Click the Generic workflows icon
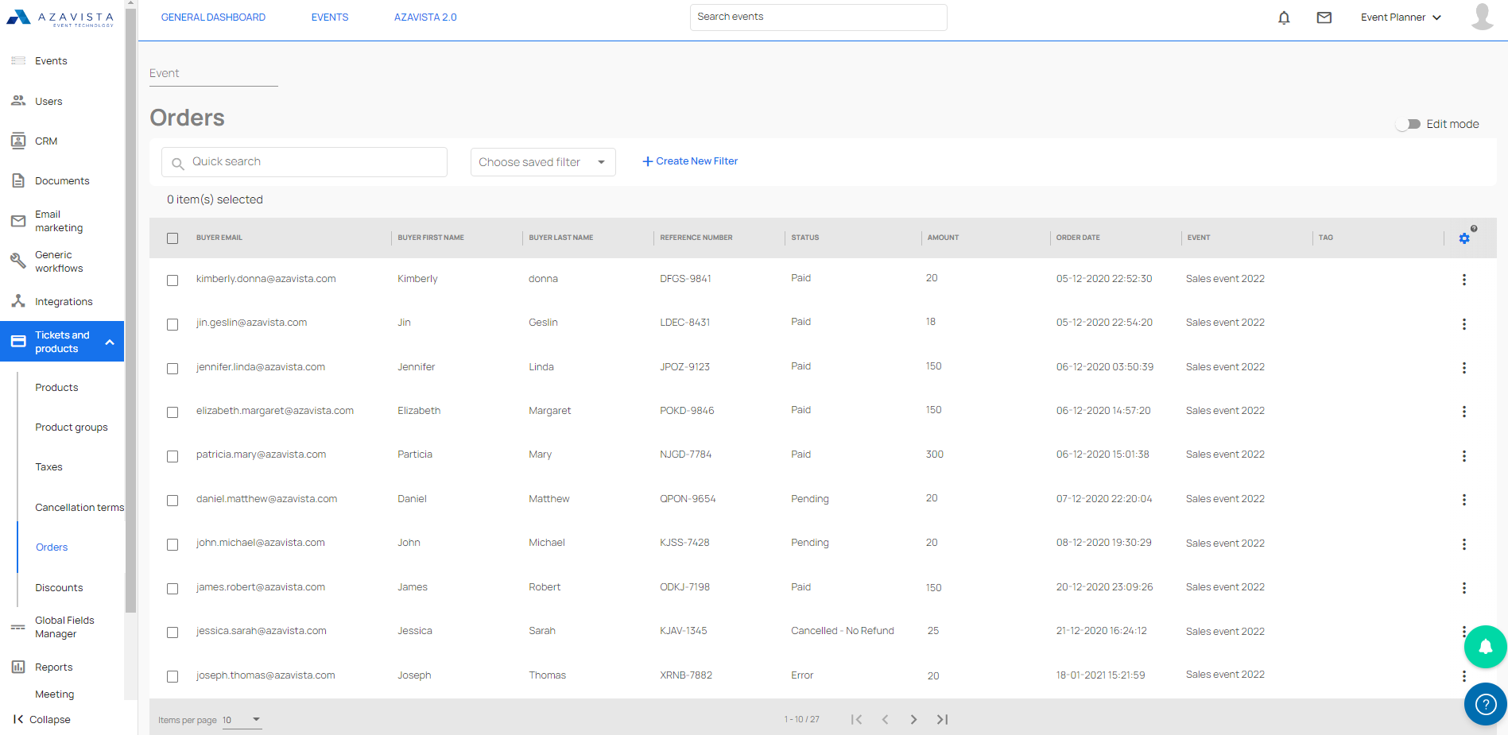1508x735 pixels. pyautogui.click(x=18, y=261)
